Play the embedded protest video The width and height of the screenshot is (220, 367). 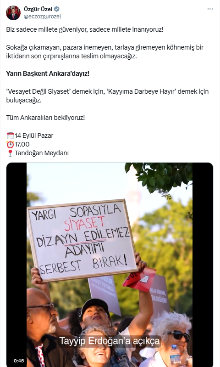tap(110, 265)
